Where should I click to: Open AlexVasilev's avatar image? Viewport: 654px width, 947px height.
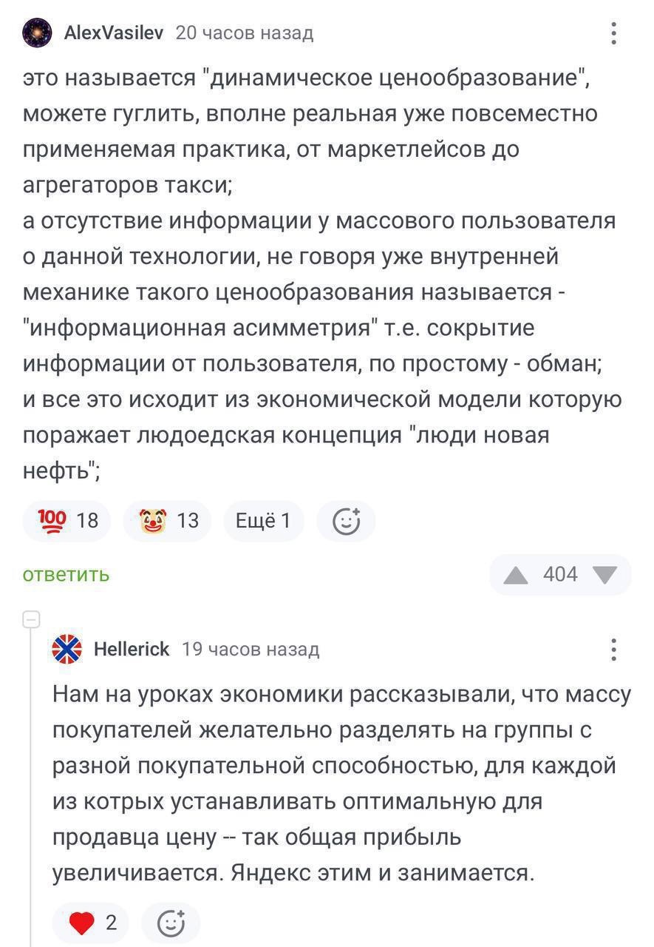[37, 33]
